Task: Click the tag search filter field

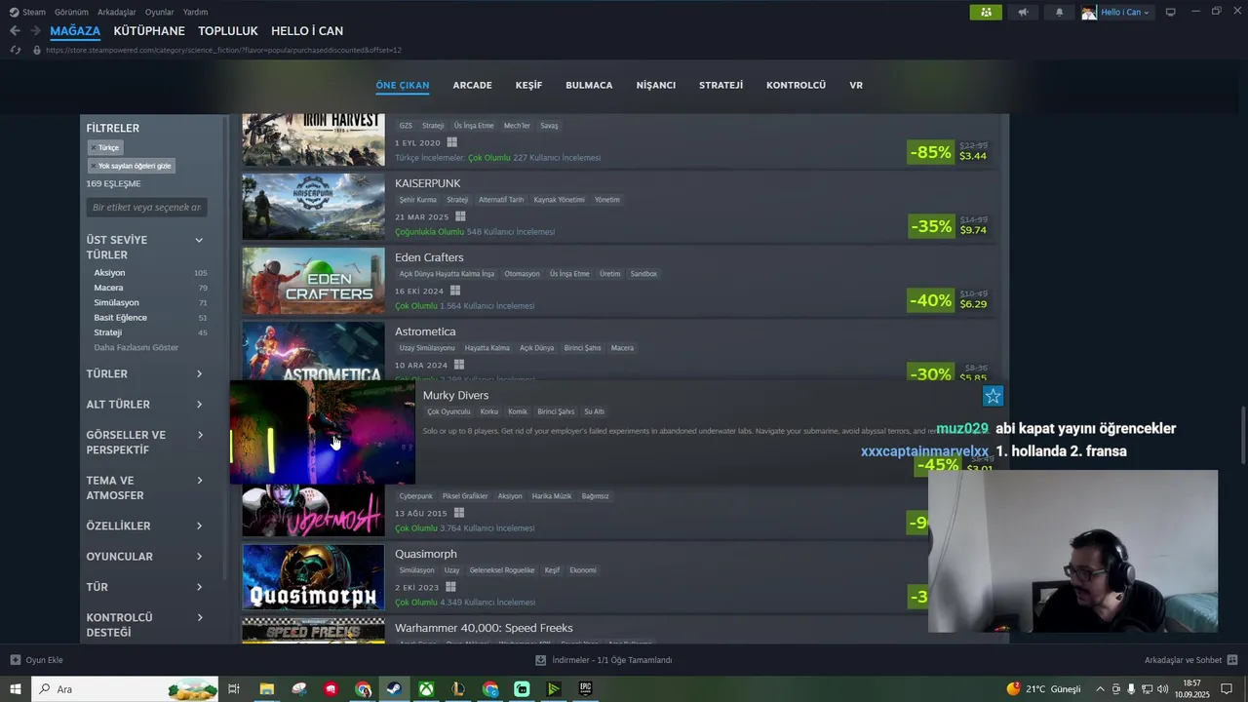Action: pyautogui.click(x=146, y=208)
